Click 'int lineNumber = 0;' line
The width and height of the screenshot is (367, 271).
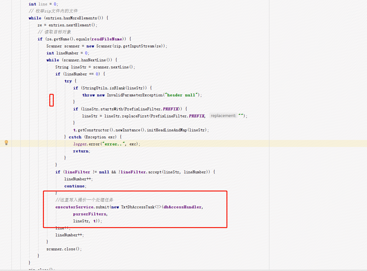pyautogui.click(x=68, y=53)
